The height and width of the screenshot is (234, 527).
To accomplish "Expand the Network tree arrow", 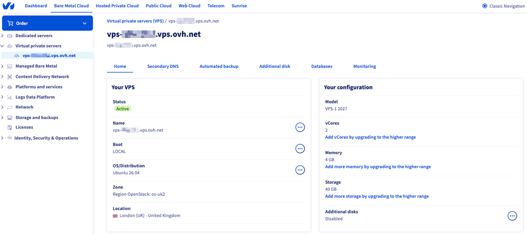I will pos(3,107).
